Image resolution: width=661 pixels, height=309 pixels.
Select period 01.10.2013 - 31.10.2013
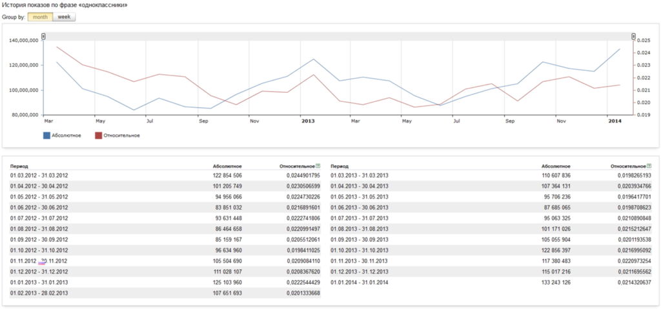[360, 250]
